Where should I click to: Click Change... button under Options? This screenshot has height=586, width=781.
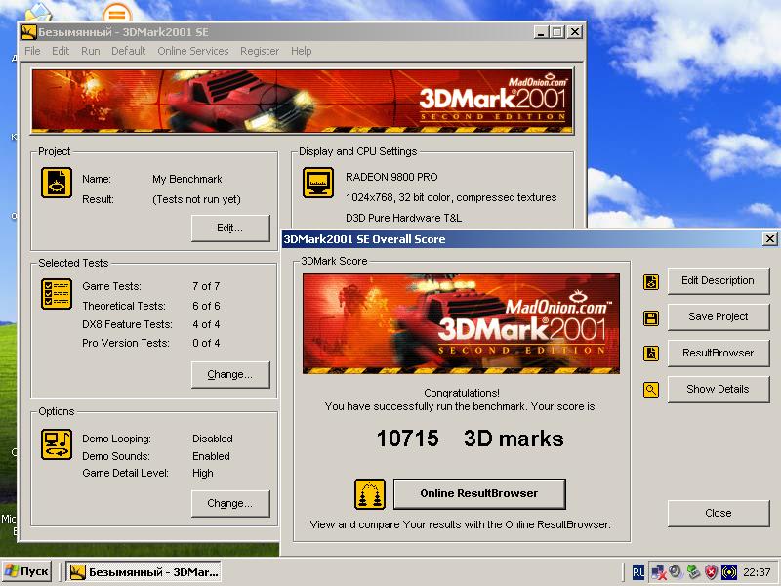[230, 503]
